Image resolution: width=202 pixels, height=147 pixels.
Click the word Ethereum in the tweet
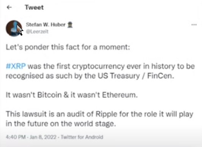(120, 95)
